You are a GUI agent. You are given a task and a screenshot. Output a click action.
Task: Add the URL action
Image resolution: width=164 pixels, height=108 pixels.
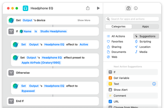click(132, 102)
